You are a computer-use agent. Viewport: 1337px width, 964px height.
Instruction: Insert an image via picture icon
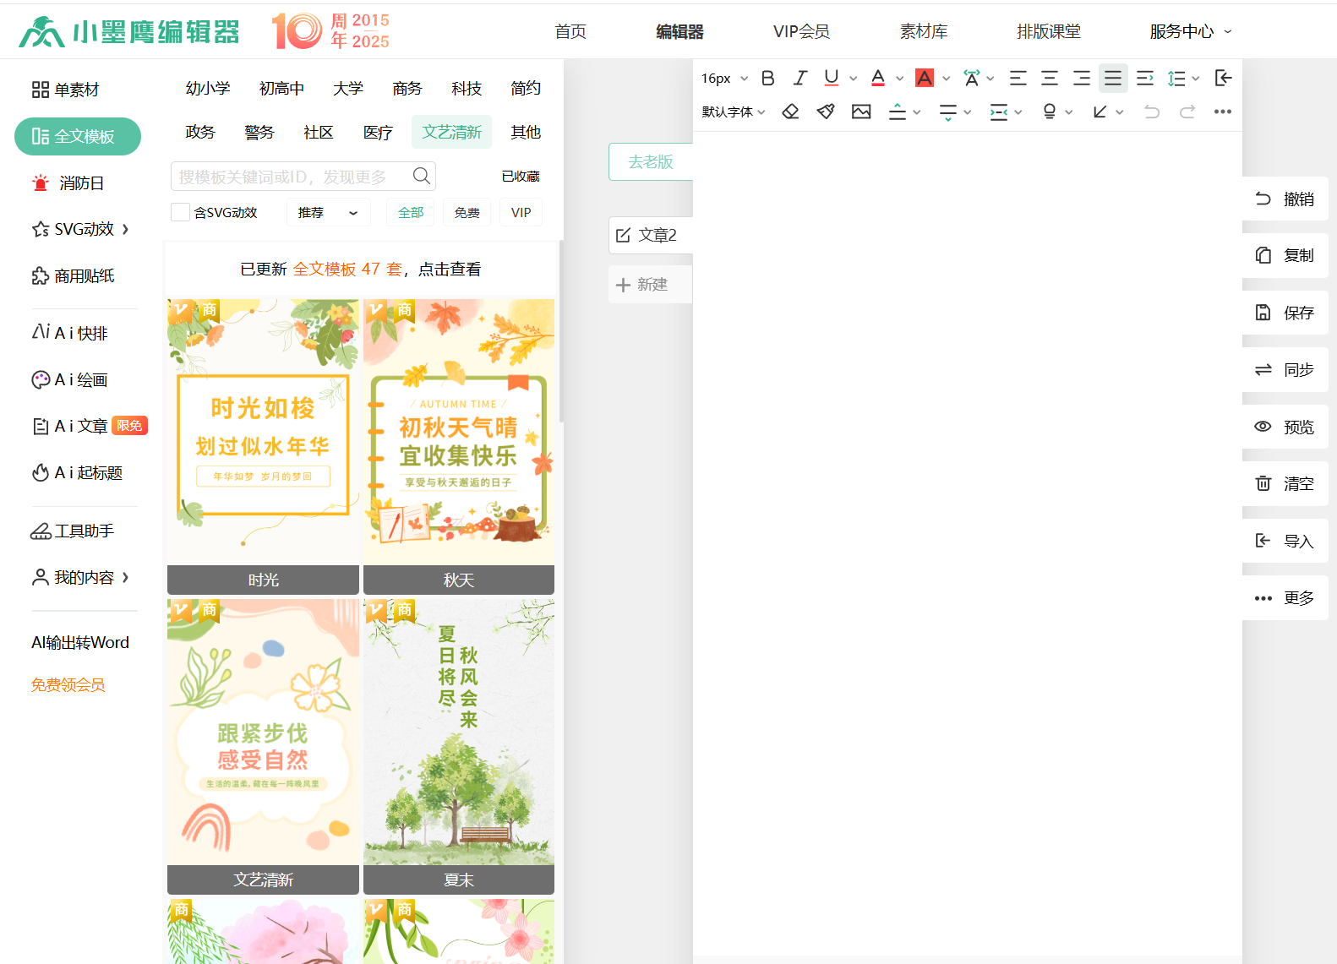pyautogui.click(x=861, y=112)
